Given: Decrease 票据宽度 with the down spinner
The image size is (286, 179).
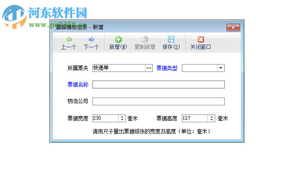Looking at the screenshot, I should pos(122,120).
